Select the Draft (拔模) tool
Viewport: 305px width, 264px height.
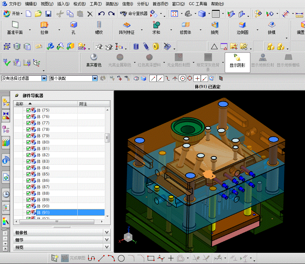[271, 28]
